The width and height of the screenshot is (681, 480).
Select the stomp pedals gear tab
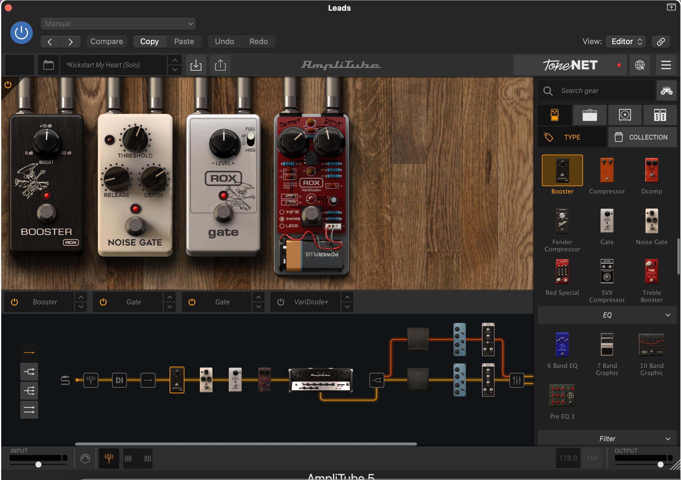554,115
